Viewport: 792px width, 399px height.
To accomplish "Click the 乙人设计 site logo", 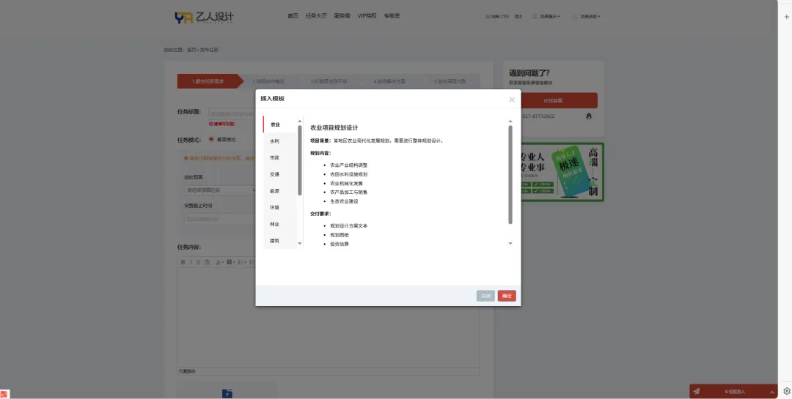I will 204,17.
